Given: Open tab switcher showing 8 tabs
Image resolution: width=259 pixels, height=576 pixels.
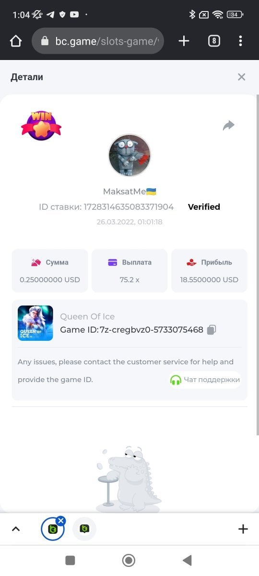Looking at the screenshot, I should coord(214,41).
